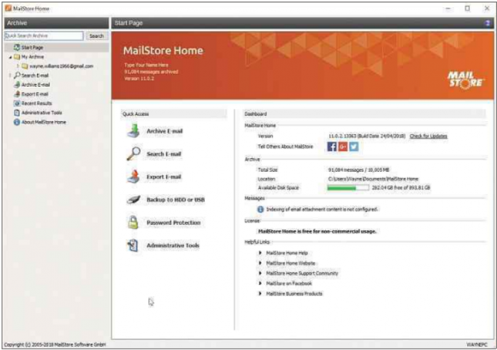The width and height of the screenshot is (497, 350).
Task: Share MailStore via the Google+ icon
Action: tap(343, 146)
